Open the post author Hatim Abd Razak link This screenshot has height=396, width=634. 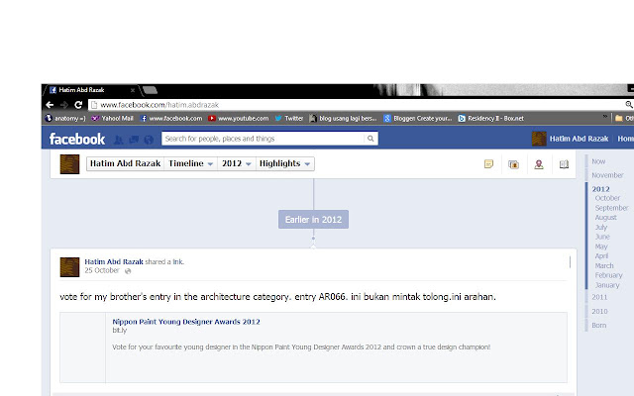pos(114,261)
